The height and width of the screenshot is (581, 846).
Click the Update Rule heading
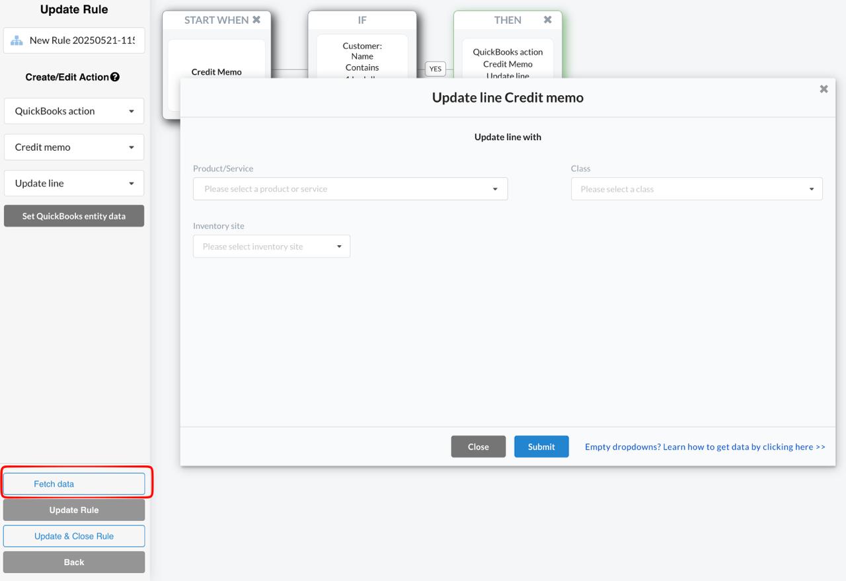(74, 10)
